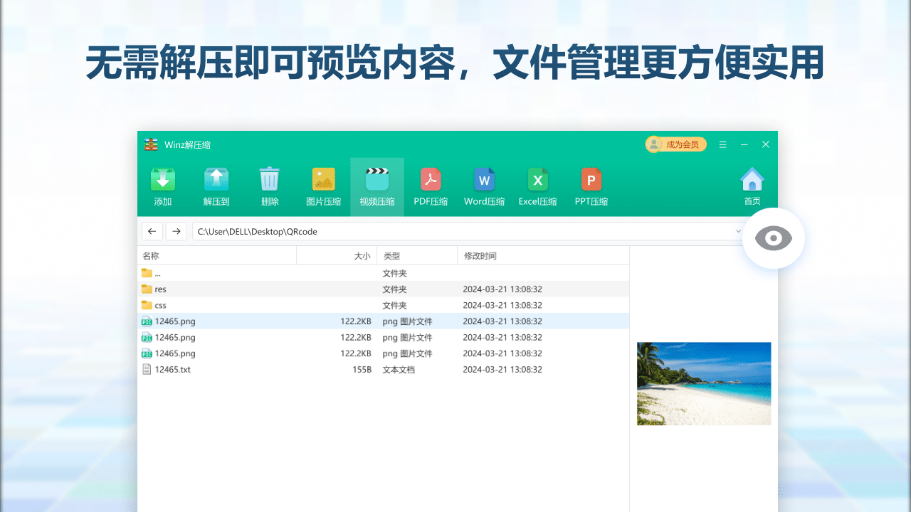Go to 首页 home page
This screenshot has height=512, width=911.
(752, 185)
